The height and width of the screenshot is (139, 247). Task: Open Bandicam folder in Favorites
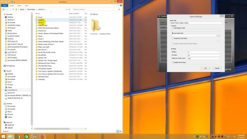pos(11,20)
